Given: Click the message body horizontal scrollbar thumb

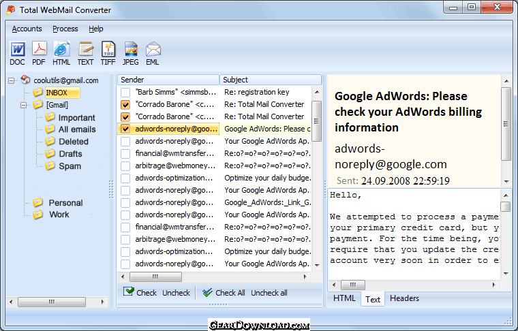Looking at the screenshot, I should [353, 285].
